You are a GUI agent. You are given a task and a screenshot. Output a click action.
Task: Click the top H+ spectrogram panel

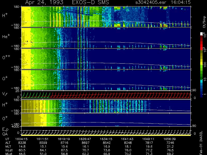(106, 17)
